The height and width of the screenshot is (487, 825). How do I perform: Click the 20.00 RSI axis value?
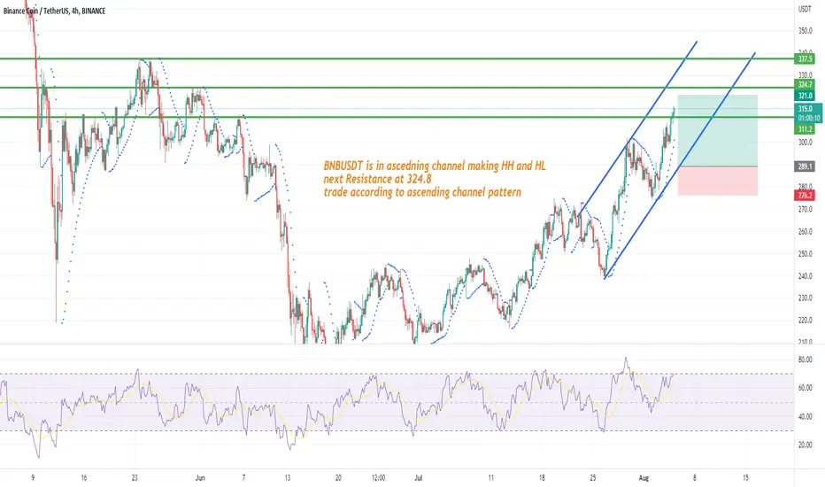(x=805, y=444)
